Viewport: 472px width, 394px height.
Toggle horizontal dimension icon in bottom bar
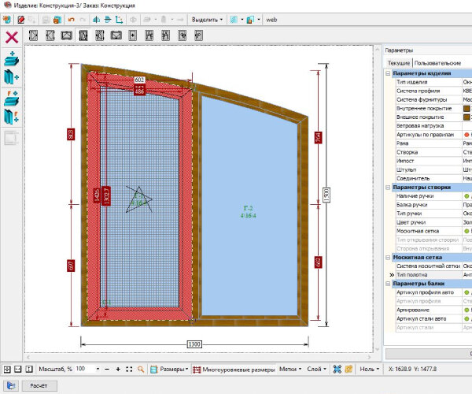click(18, 370)
